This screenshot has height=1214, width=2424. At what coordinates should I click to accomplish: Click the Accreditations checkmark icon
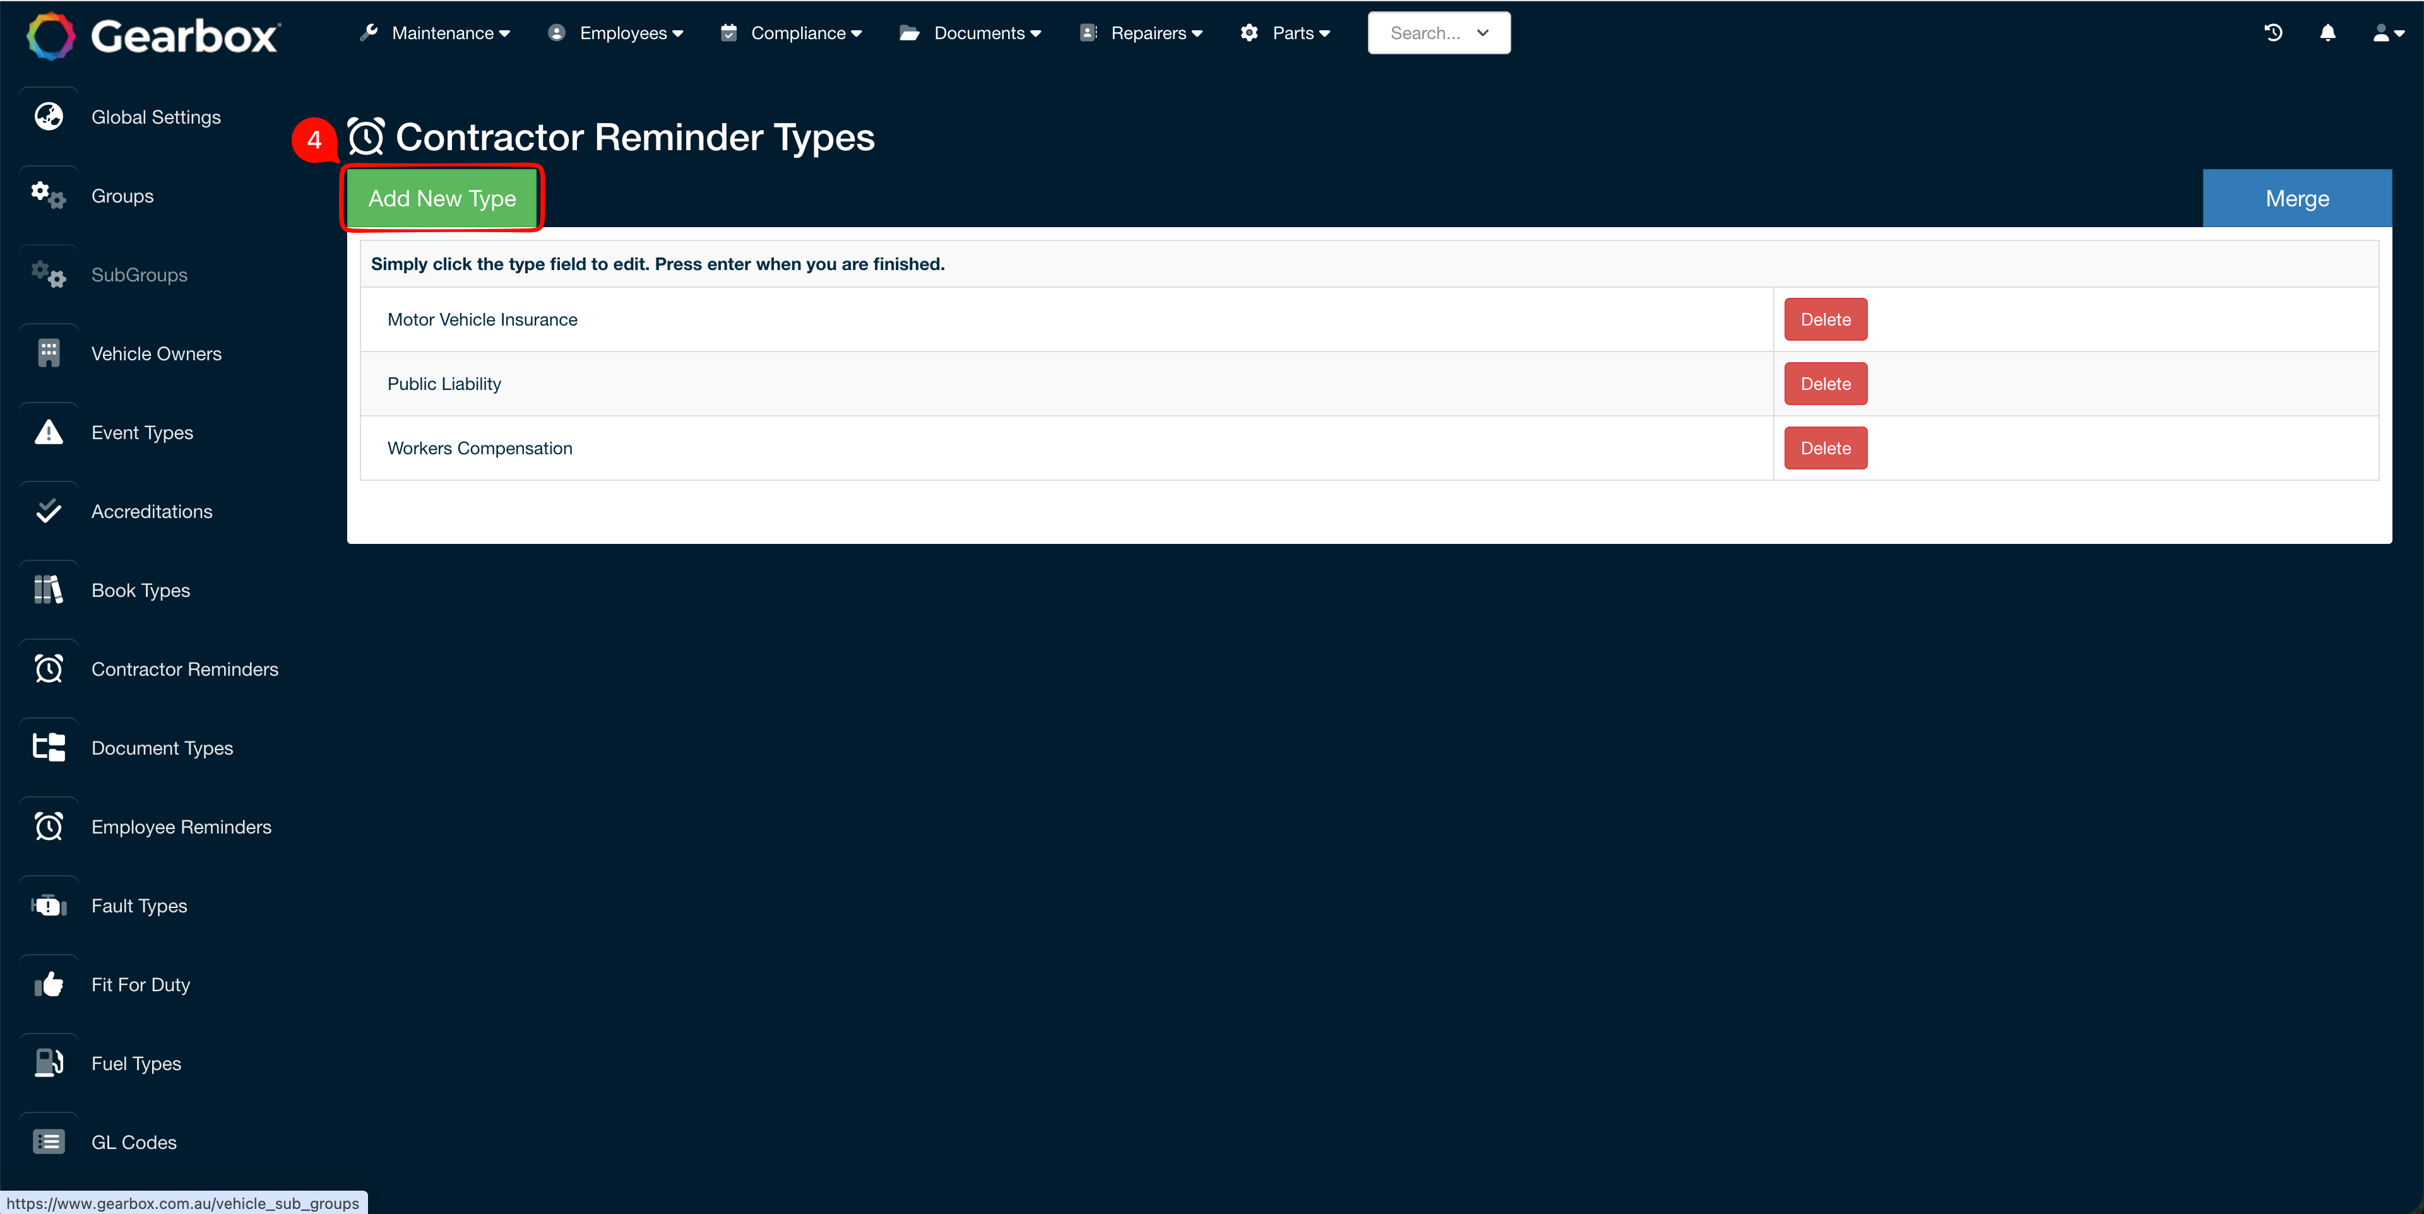[49, 512]
